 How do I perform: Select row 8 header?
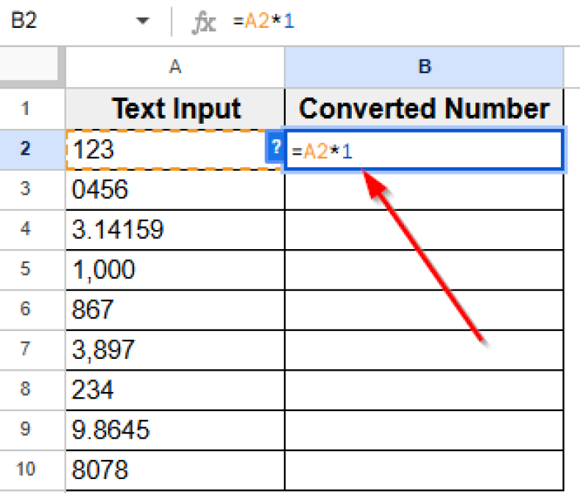[25, 389]
